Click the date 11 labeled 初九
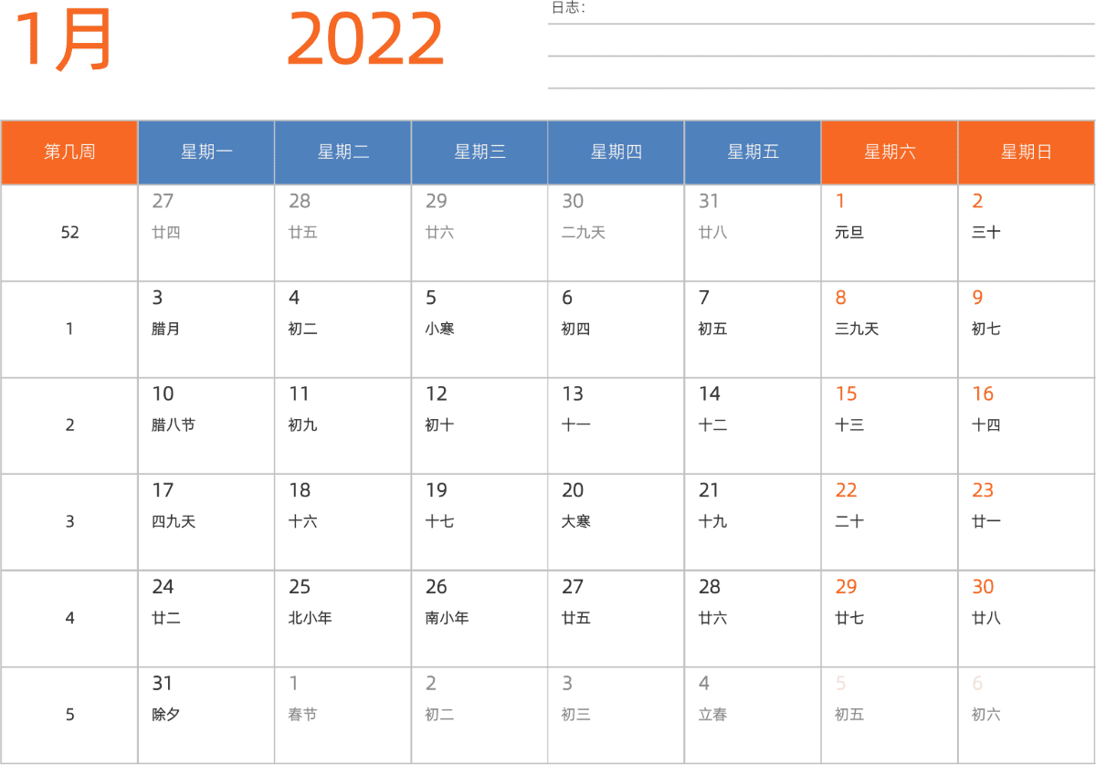Image resolution: width=1096 pixels, height=765 pixels. (x=343, y=425)
